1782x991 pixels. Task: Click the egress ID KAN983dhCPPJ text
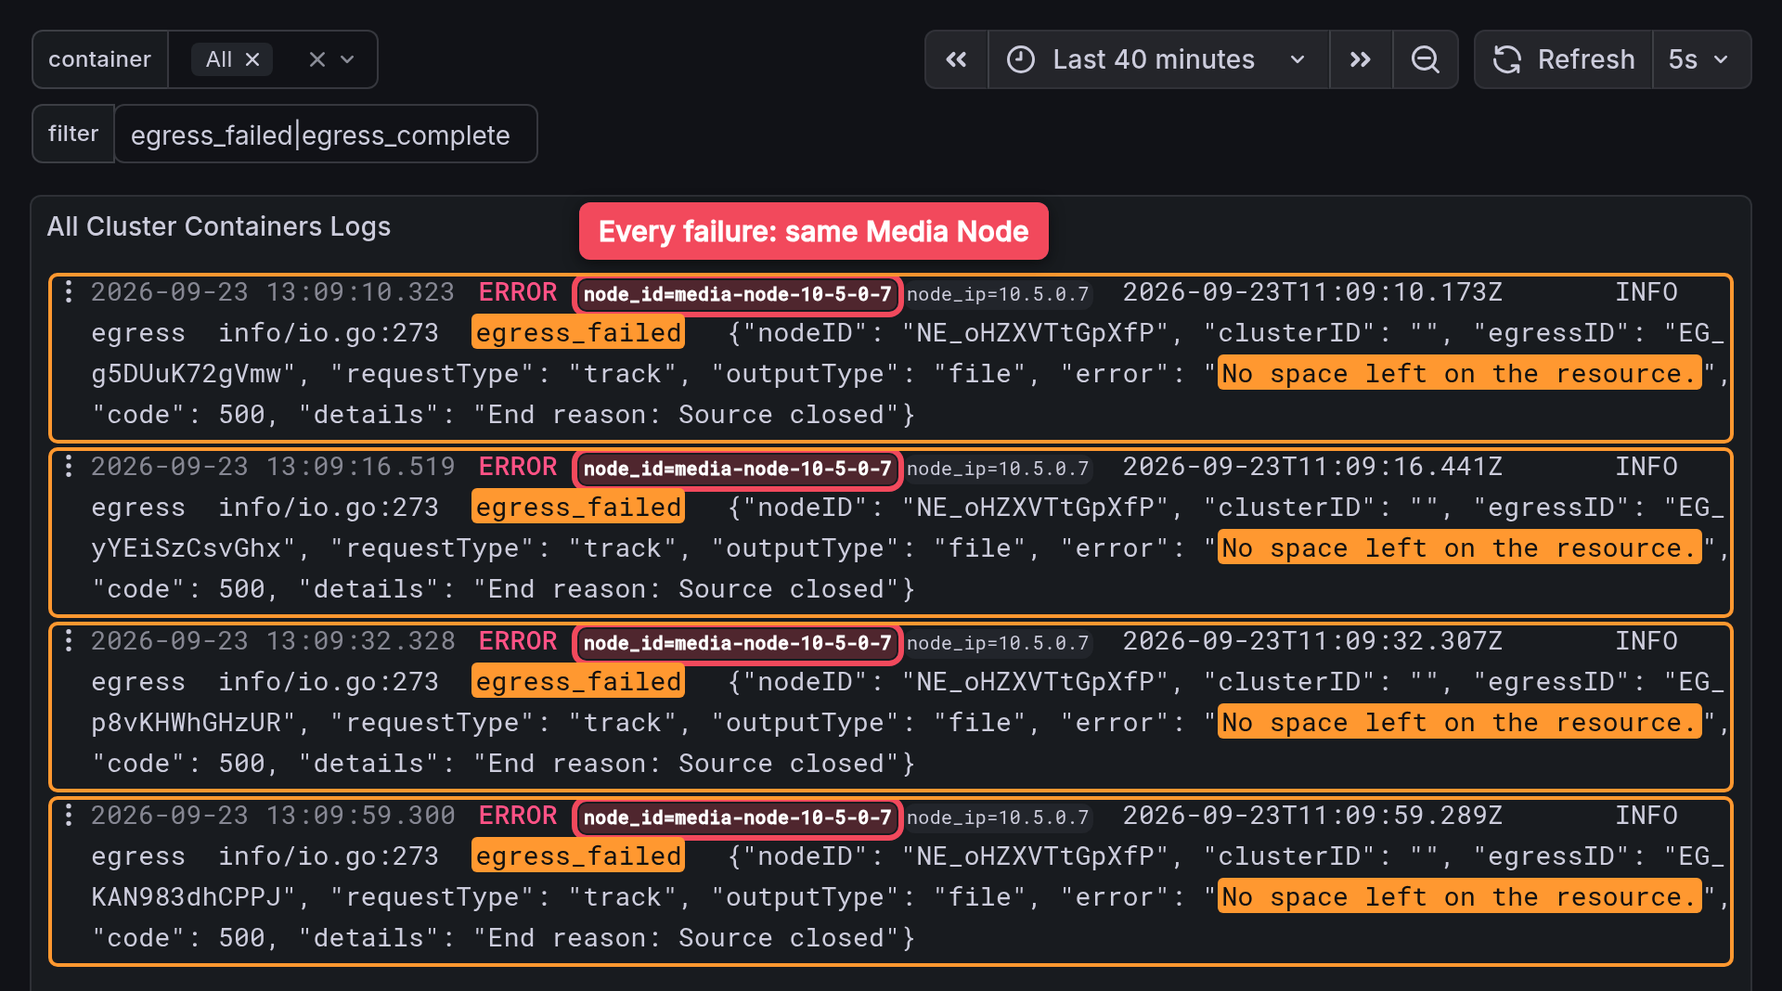point(186,897)
